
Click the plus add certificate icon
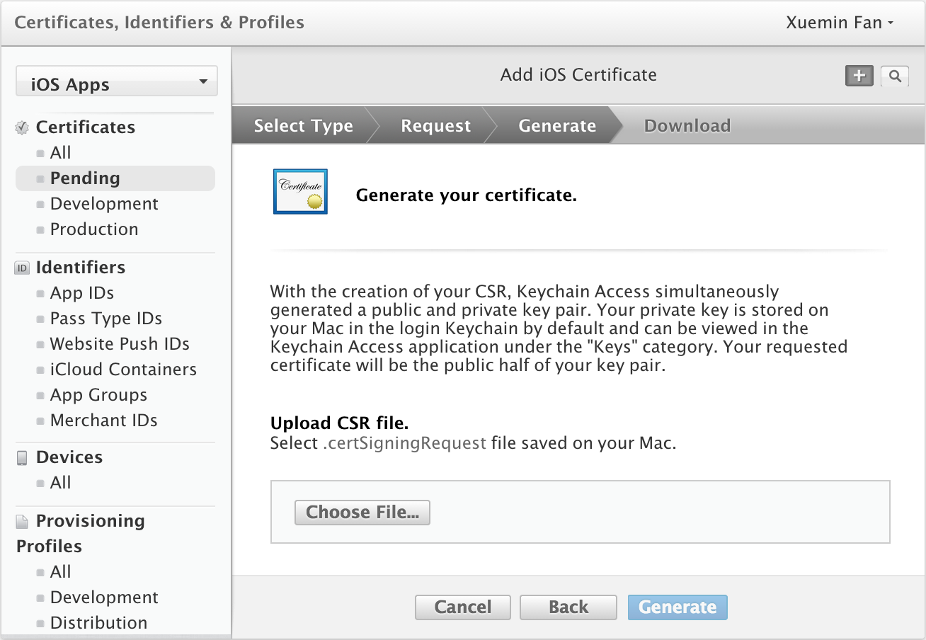[859, 76]
